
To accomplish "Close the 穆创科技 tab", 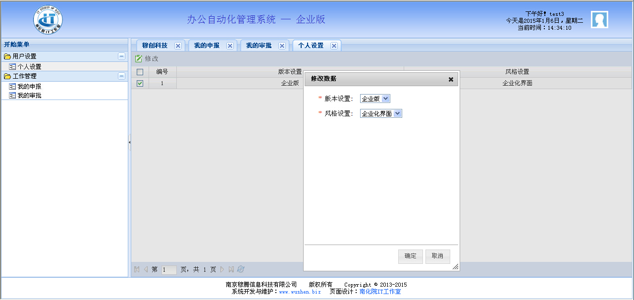I will (178, 46).
